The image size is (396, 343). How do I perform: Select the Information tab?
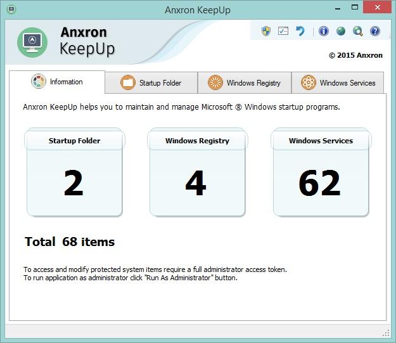(57, 82)
